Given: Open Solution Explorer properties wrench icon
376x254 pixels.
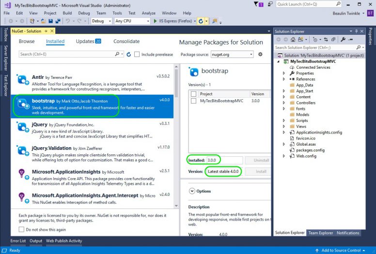Looking at the screenshot, I should tap(343, 39).
